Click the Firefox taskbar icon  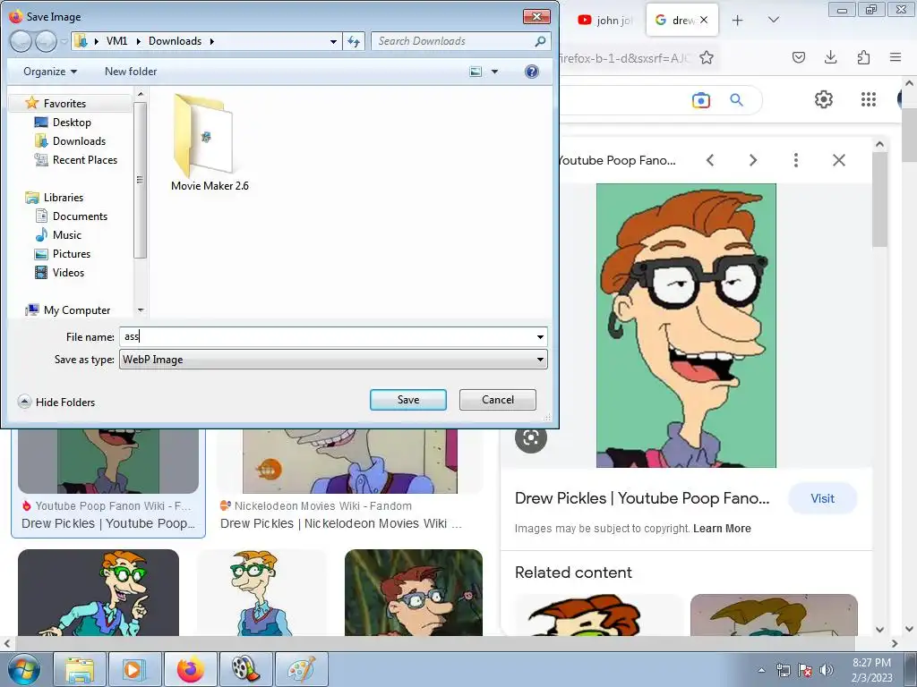(190, 669)
